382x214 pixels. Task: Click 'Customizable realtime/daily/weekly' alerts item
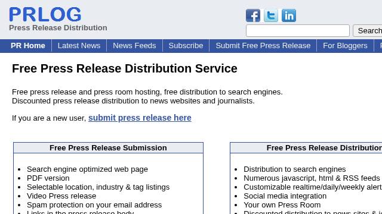coord(313,187)
